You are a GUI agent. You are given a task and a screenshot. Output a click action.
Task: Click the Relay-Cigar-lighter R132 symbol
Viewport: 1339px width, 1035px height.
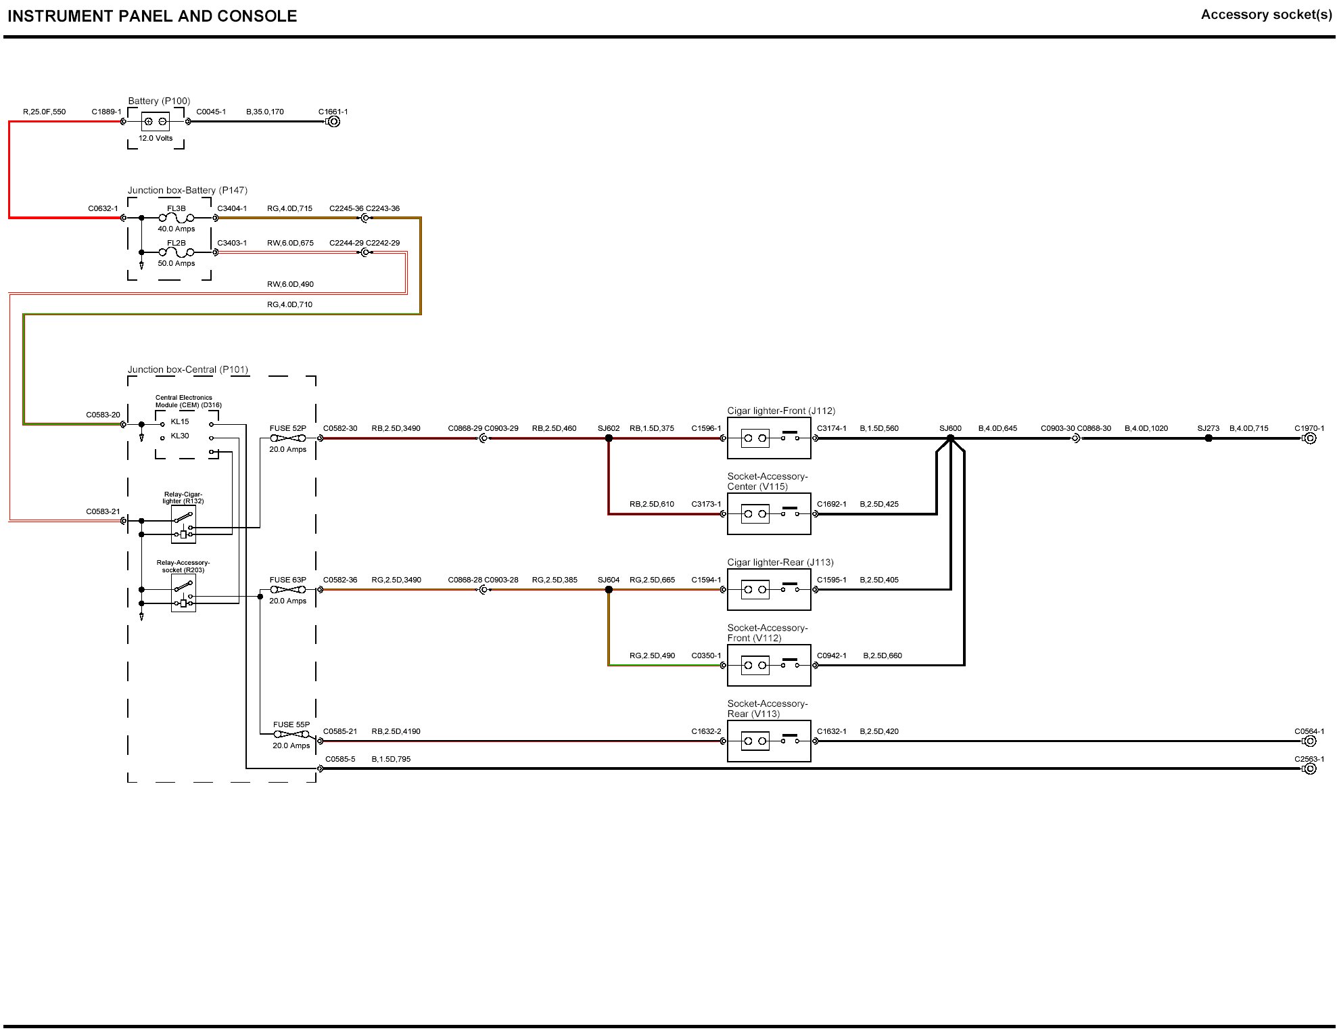(x=183, y=524)
